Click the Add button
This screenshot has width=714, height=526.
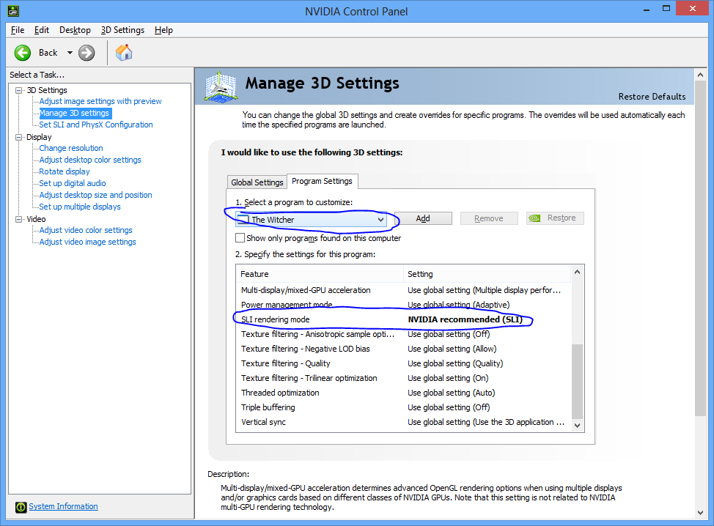coord(423,218)
